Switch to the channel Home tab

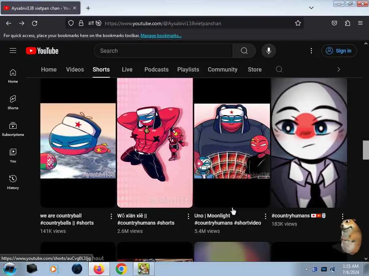tap(49, 69)
